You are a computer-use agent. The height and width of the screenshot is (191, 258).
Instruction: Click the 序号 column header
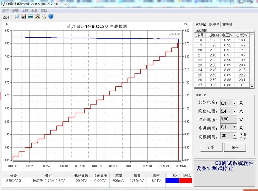coord(200,35)
